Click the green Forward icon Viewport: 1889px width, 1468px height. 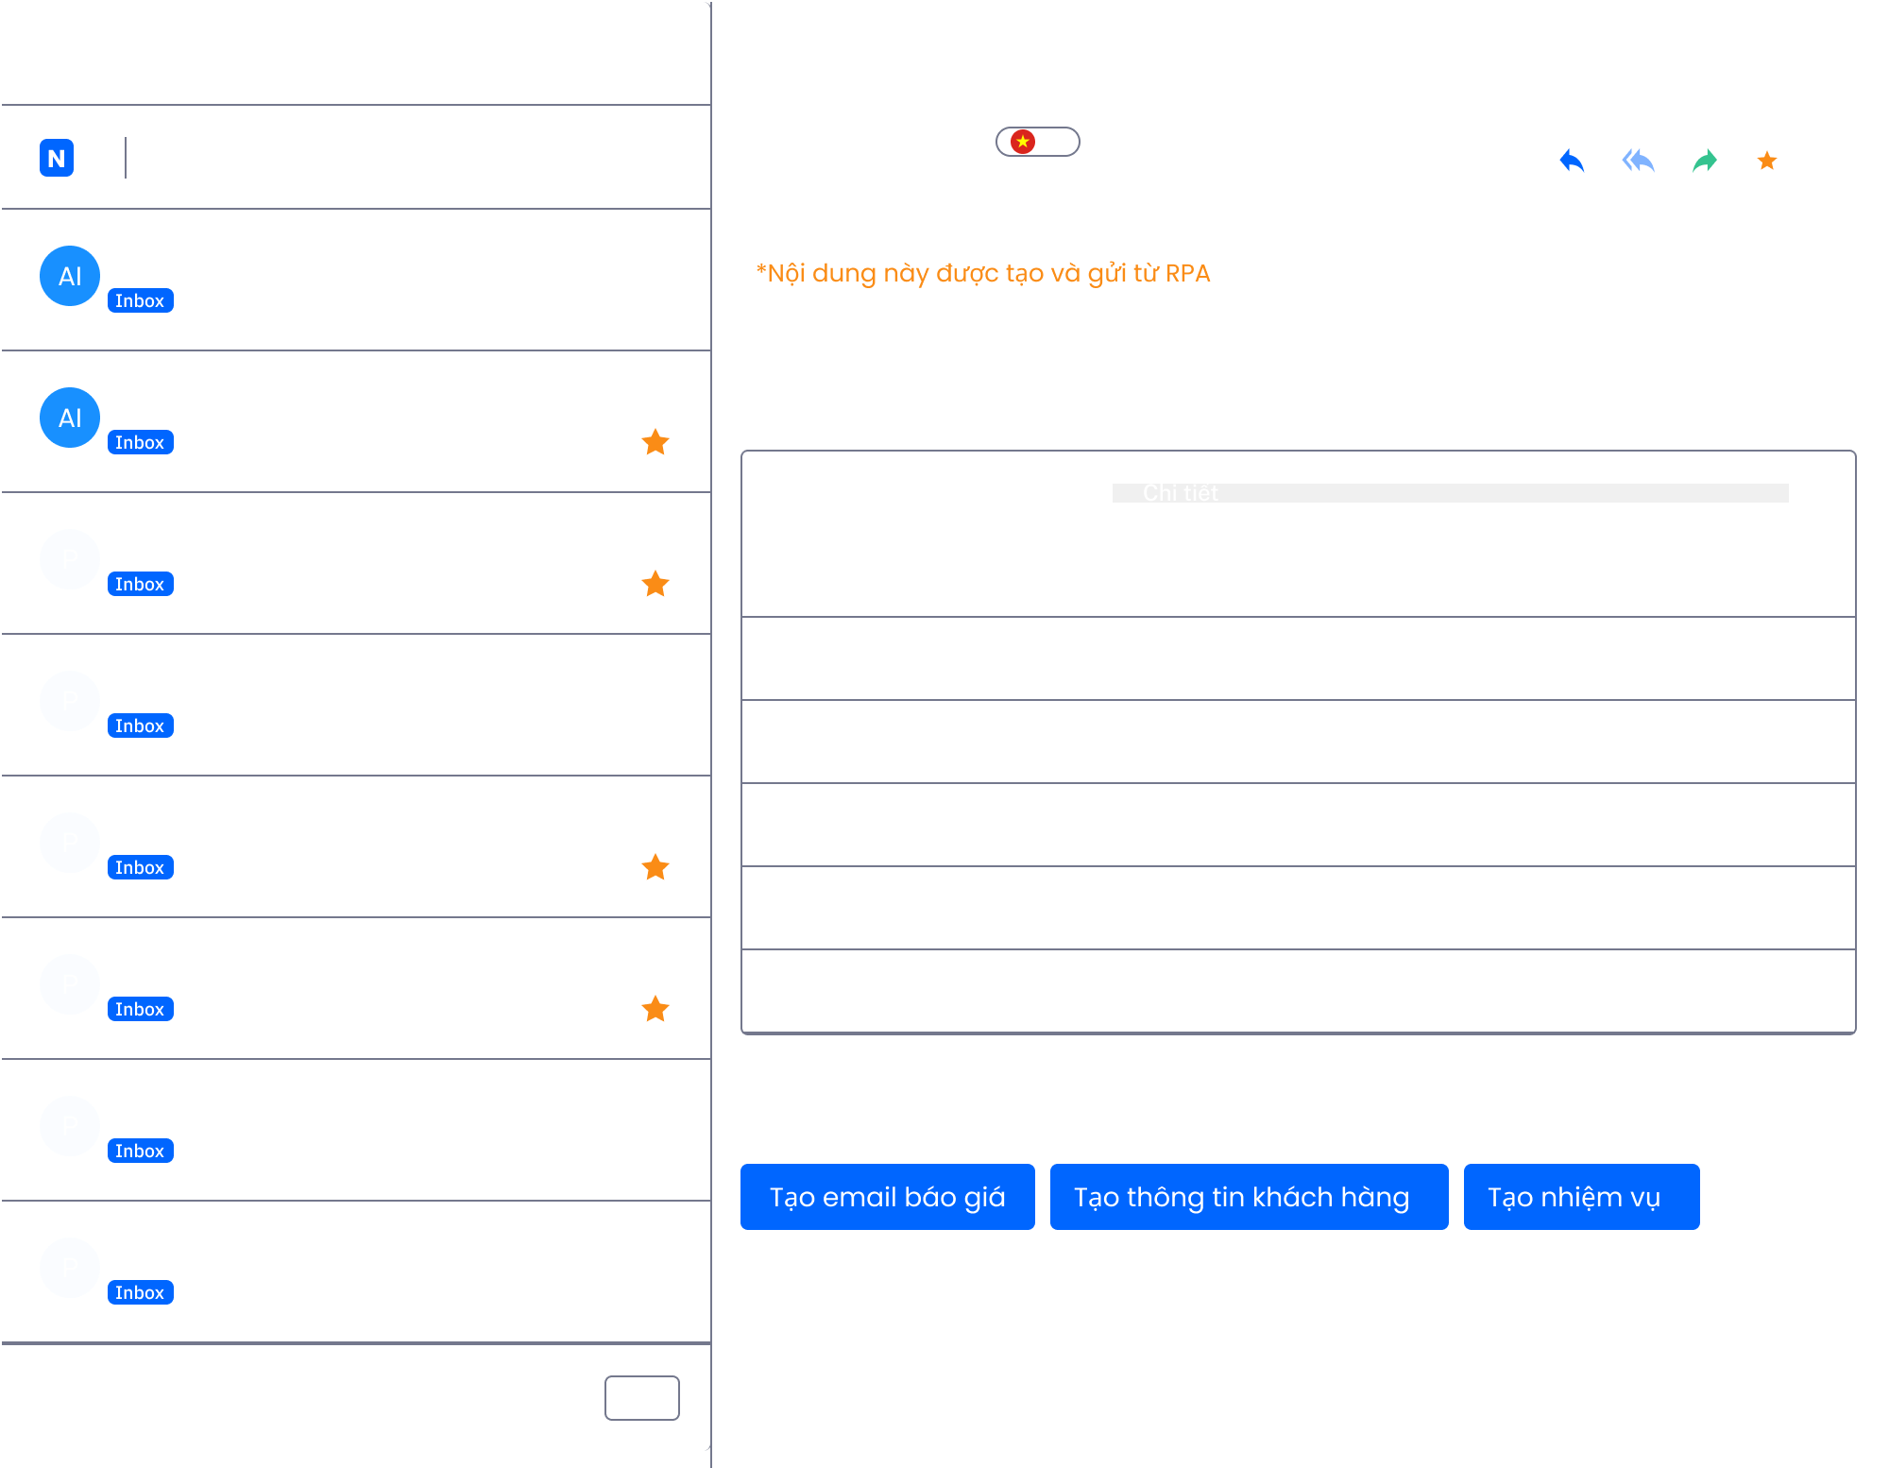(1703, 161)
